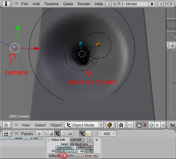Screen dimensions: 176x159
Task: Delete the Follow Path constraint with X
Action: coord(97,140)
